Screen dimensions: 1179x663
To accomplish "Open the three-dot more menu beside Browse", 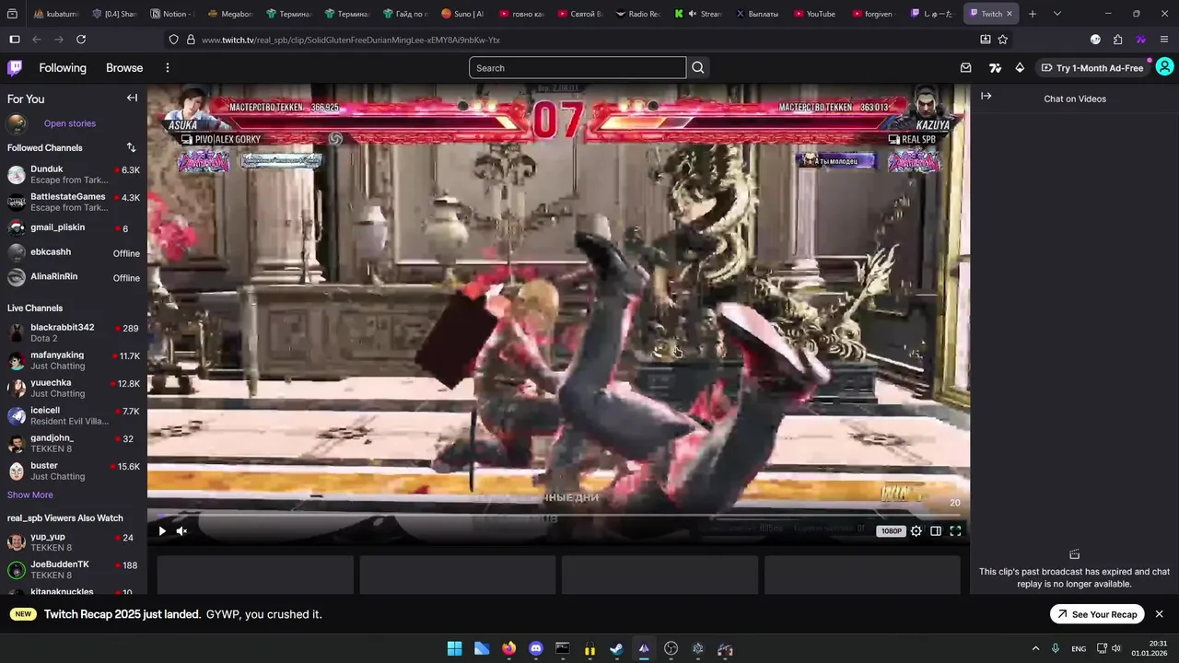I will tap(167, 67).
